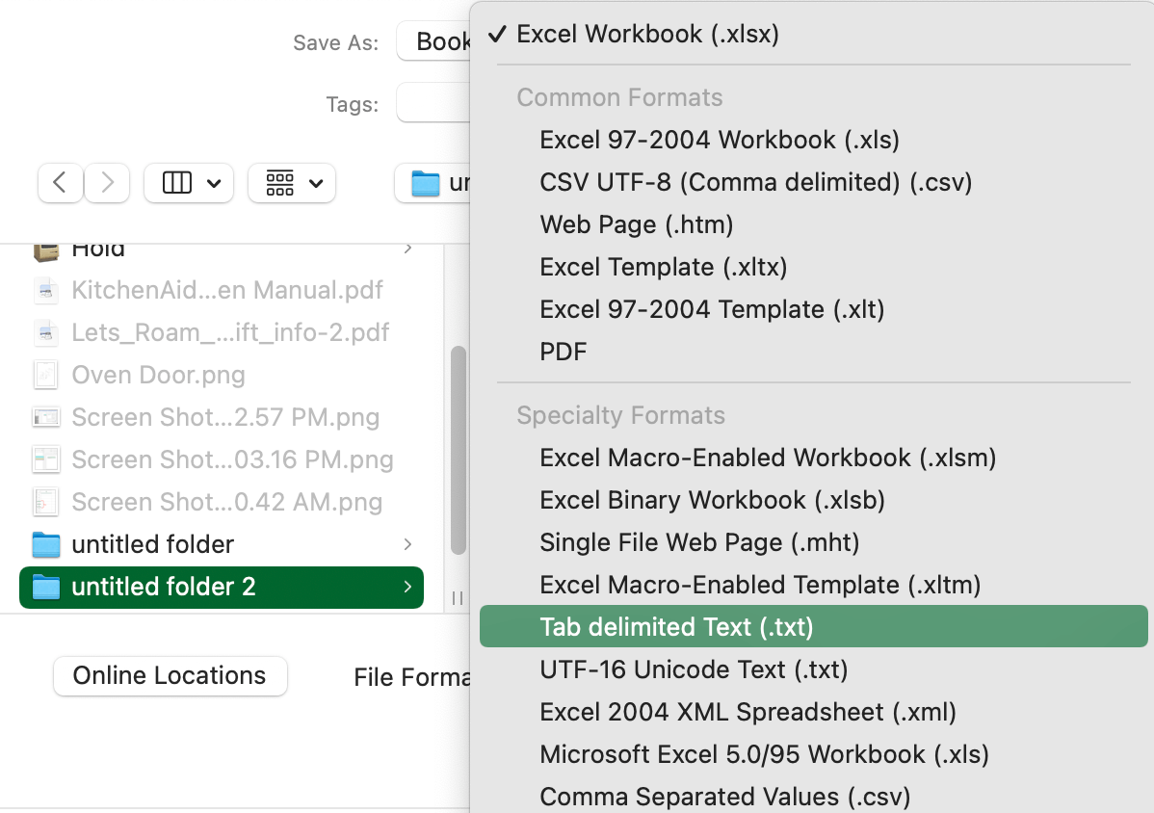Open the group-by grid dropdown
The height and width of the screenshot is (813, 1154).
[x=292, y=183]
